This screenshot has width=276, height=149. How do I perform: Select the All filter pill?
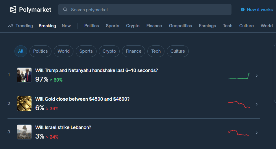[21, 51]
